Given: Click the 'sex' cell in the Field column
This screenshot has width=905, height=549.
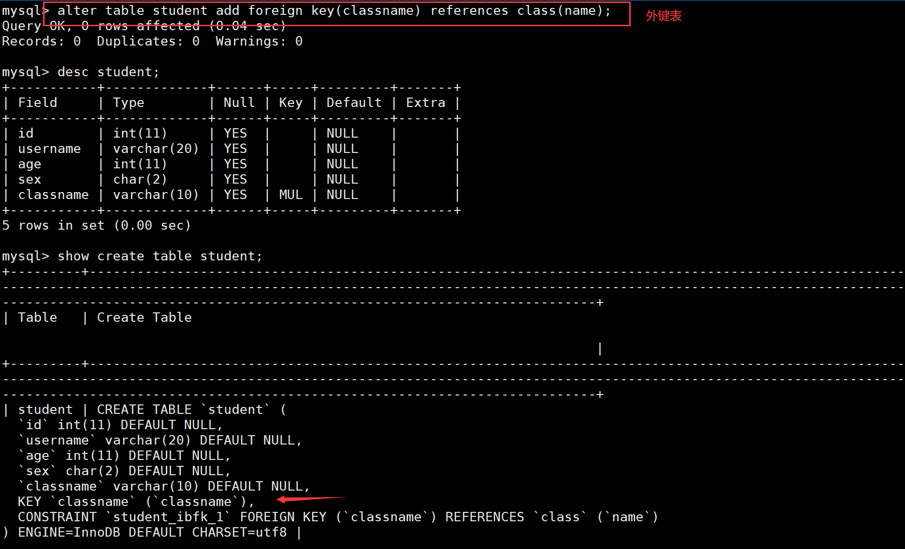Looking at the screenshot, I should point(30,180).
